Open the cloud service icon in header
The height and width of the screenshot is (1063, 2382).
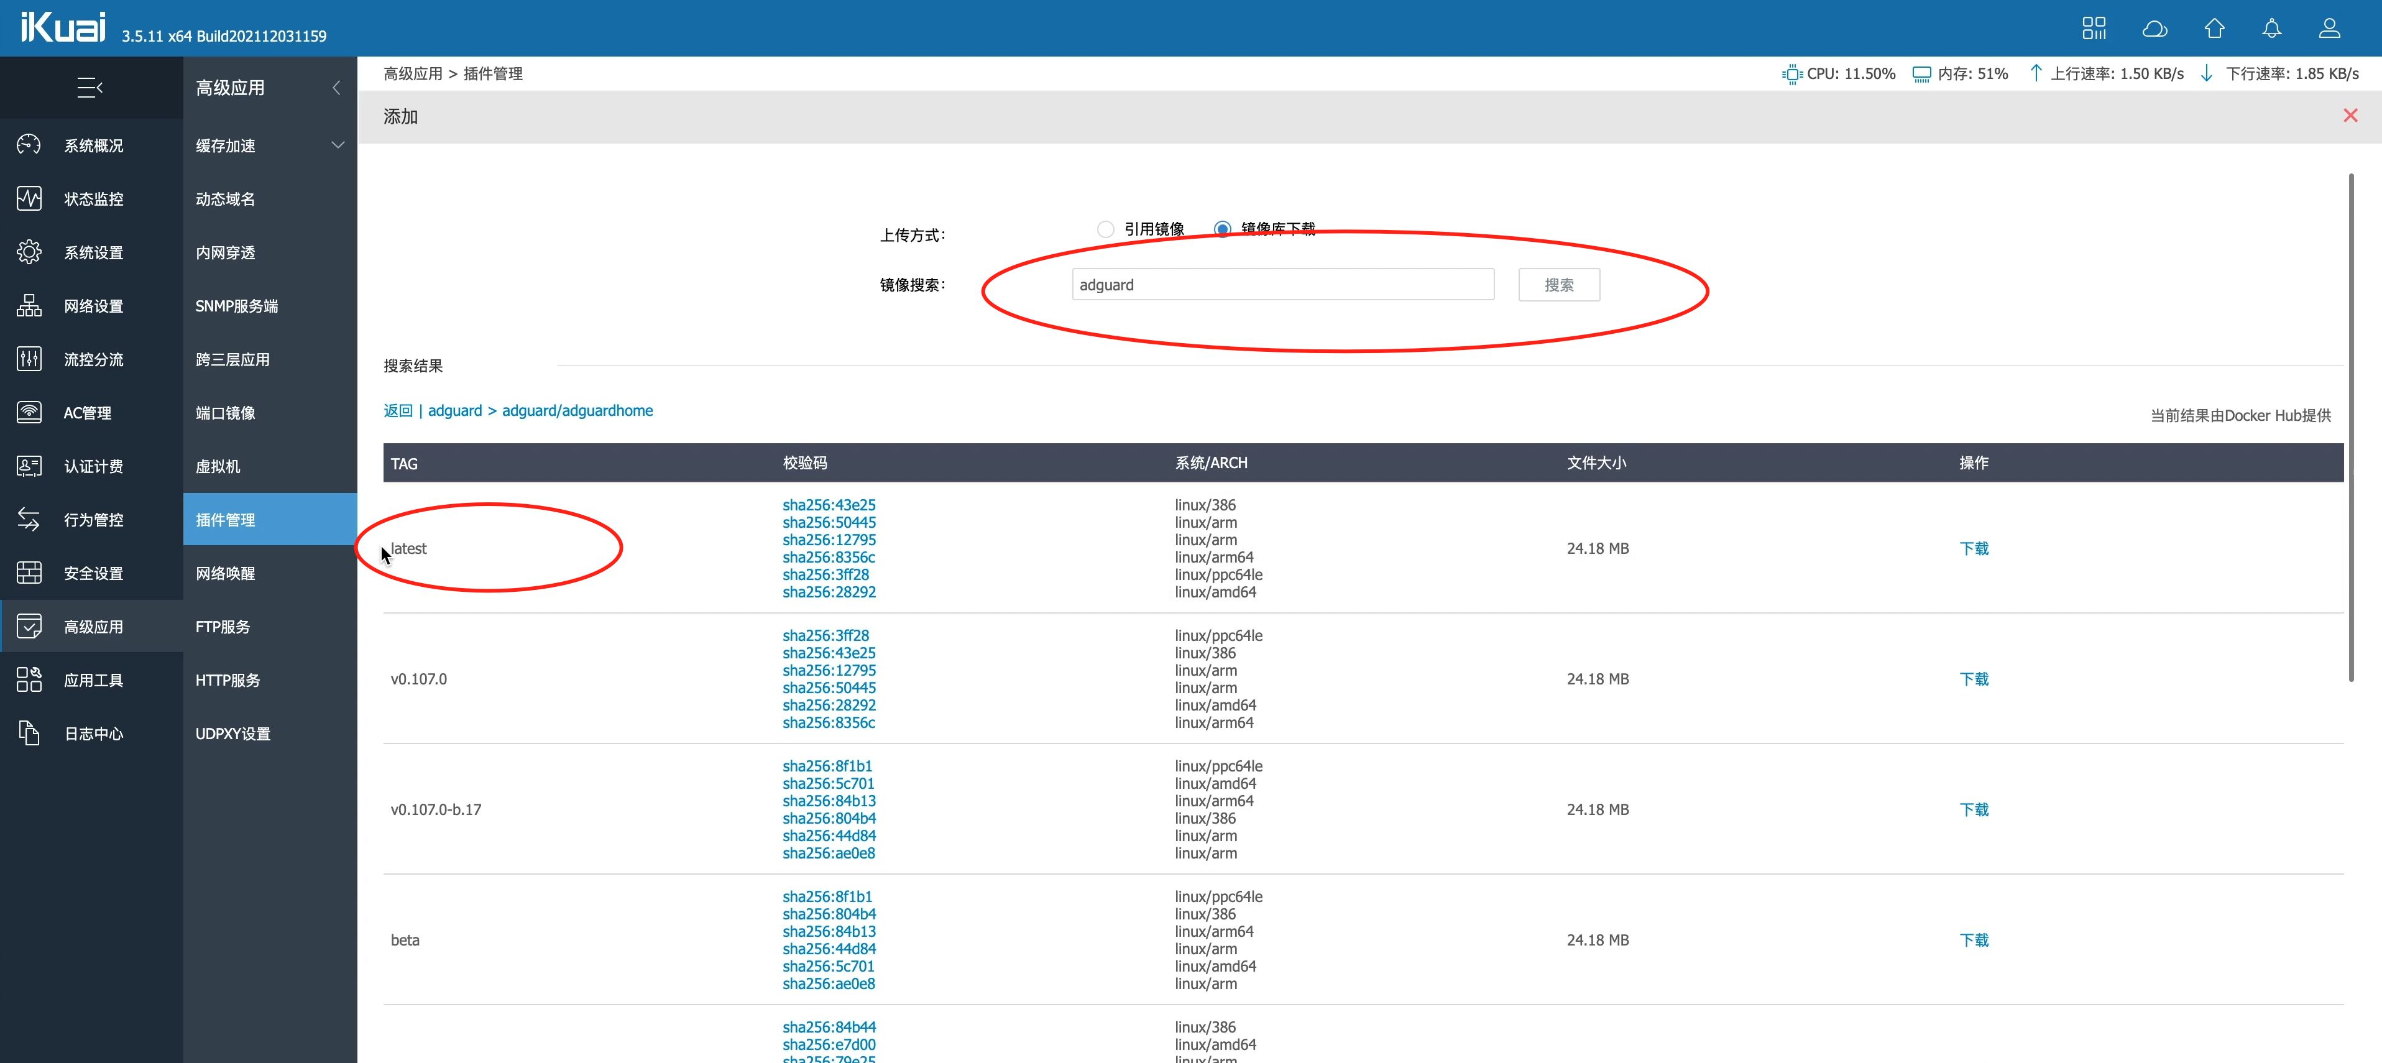(x=2154, y=29)
